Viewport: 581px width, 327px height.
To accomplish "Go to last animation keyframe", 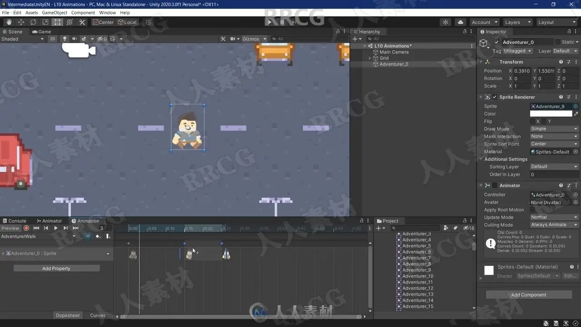I will 75,228.
